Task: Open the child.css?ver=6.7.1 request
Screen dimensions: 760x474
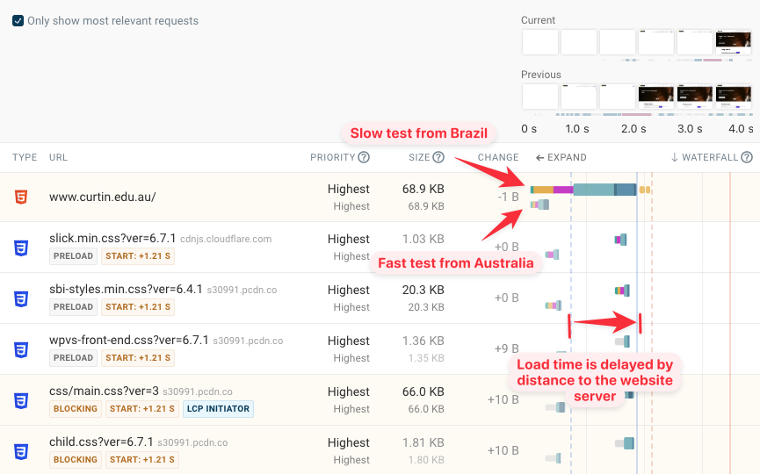Action: pyautogui.click(x=101, y=442)
